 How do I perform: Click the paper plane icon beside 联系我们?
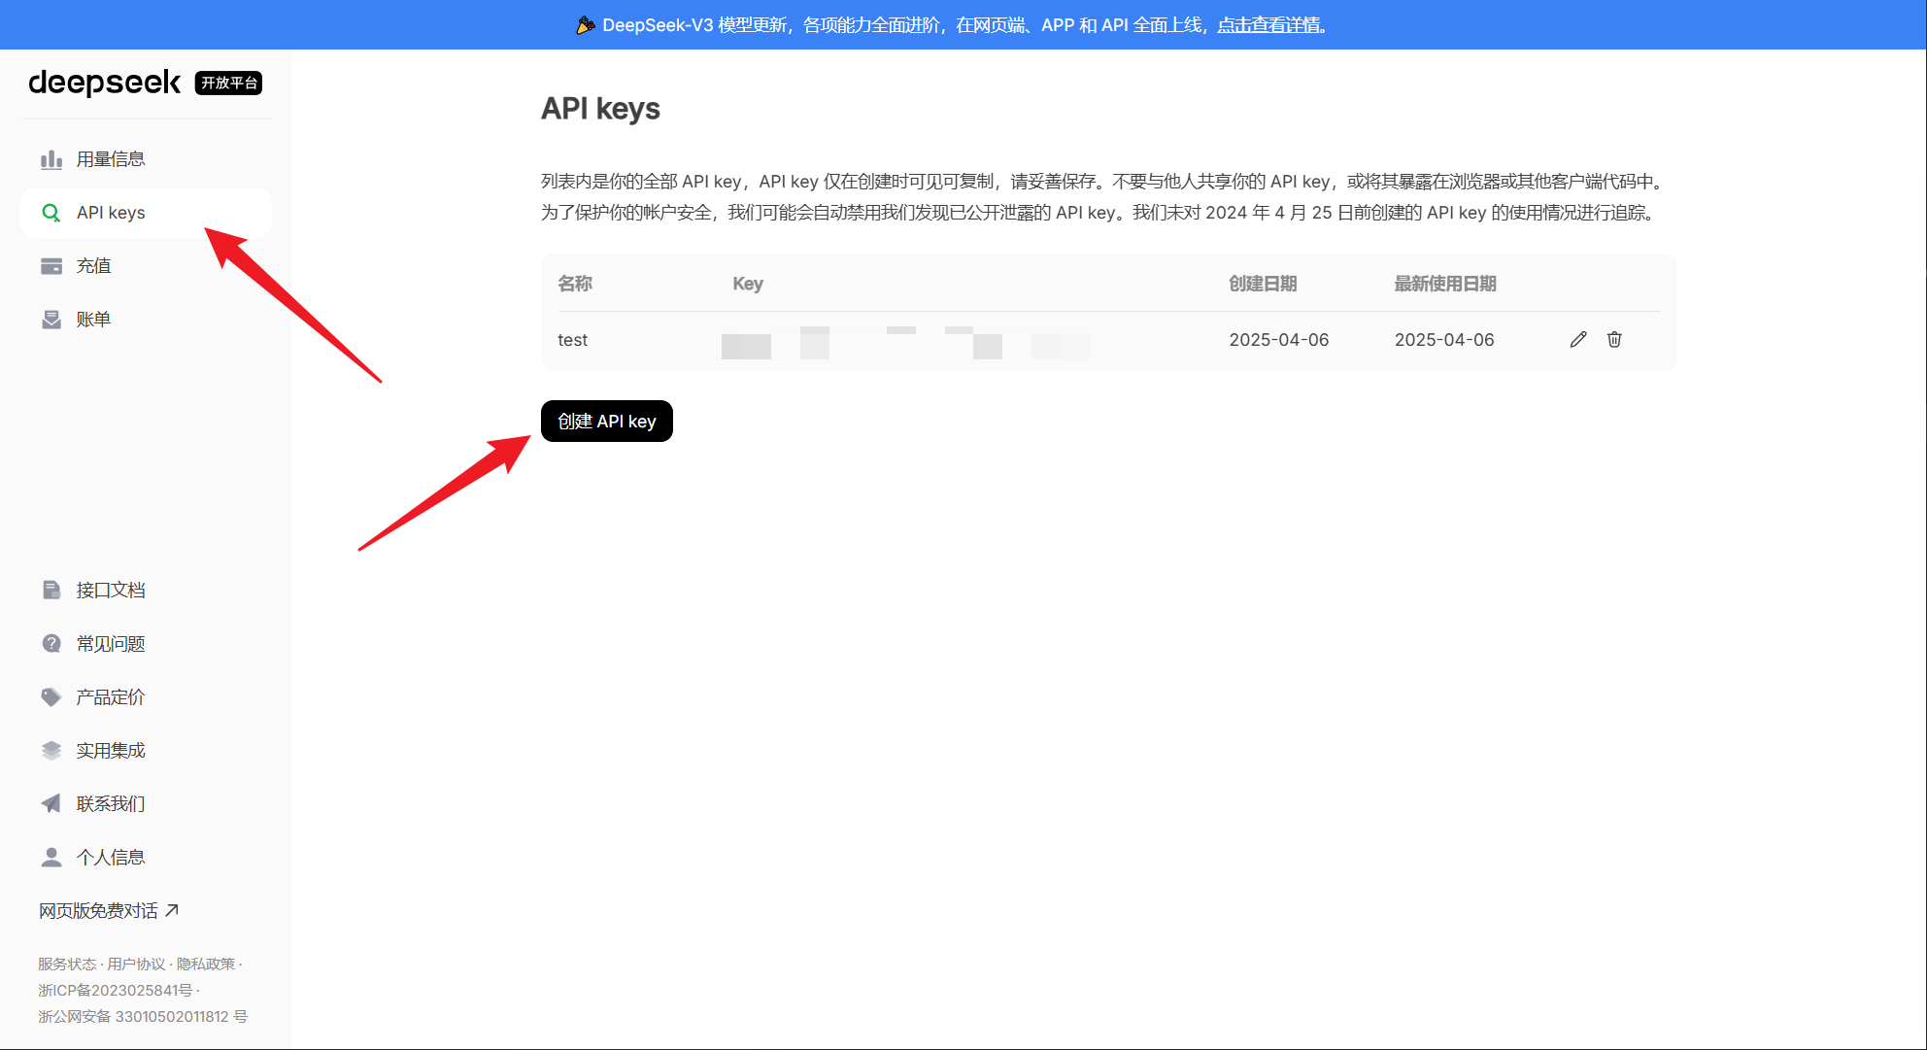[51, 804]
